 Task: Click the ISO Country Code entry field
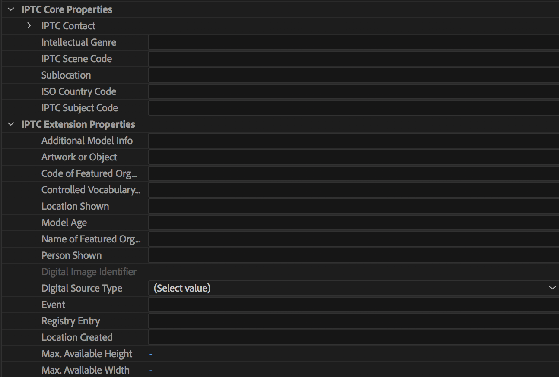coord(302,91)
